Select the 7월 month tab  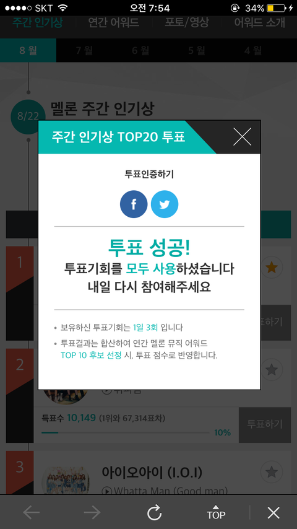(84, 50)
